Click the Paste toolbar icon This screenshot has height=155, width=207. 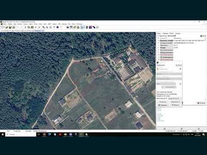tap(32, 27)
